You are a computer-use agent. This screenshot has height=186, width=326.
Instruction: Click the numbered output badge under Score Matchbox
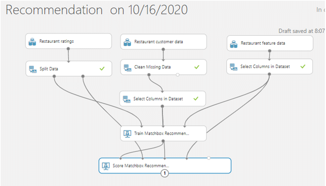tap(164, 173)
